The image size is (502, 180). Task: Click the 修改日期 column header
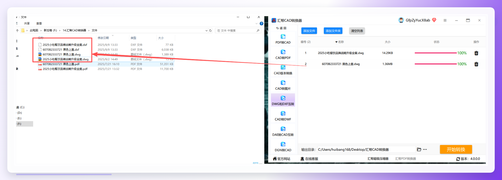[103, 38]
